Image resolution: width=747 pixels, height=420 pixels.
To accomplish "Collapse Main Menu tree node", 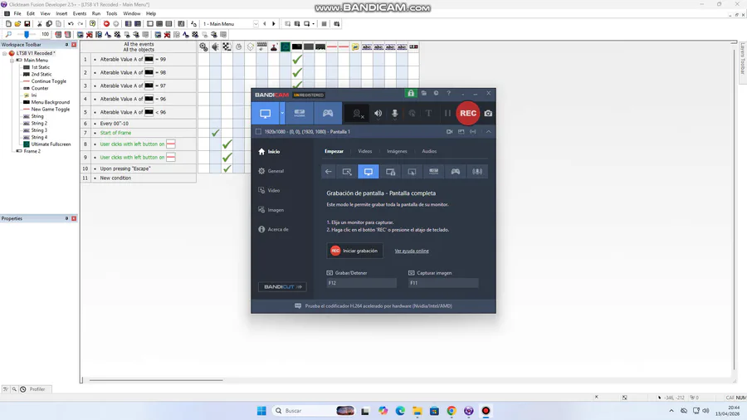I will [12, 61].
